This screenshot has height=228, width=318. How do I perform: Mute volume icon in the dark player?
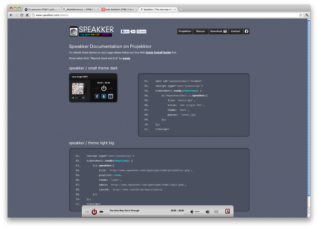pos(73,98)
